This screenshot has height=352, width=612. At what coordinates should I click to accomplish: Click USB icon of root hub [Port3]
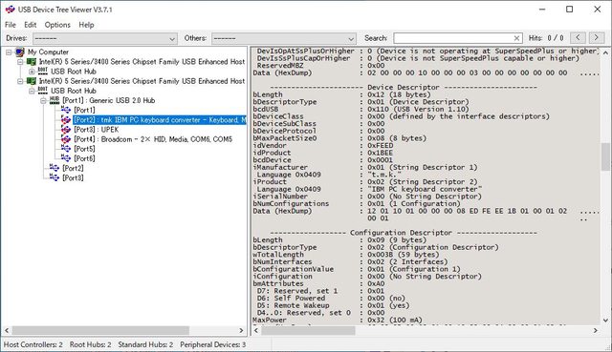pos(55,177)
